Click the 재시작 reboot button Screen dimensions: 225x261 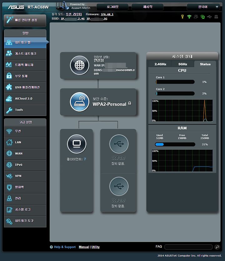click(147, 7)
